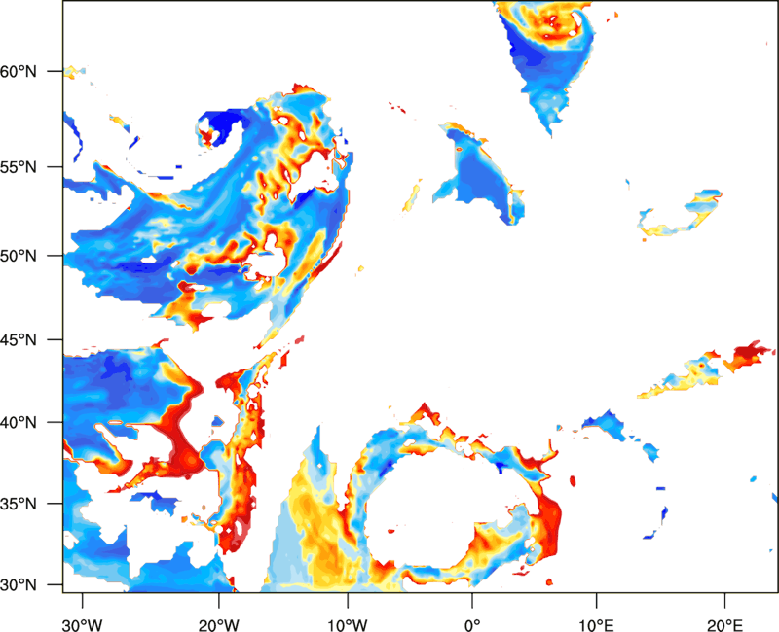
Task: Click the 45°N latitude label
Action: tap(19, 340)
